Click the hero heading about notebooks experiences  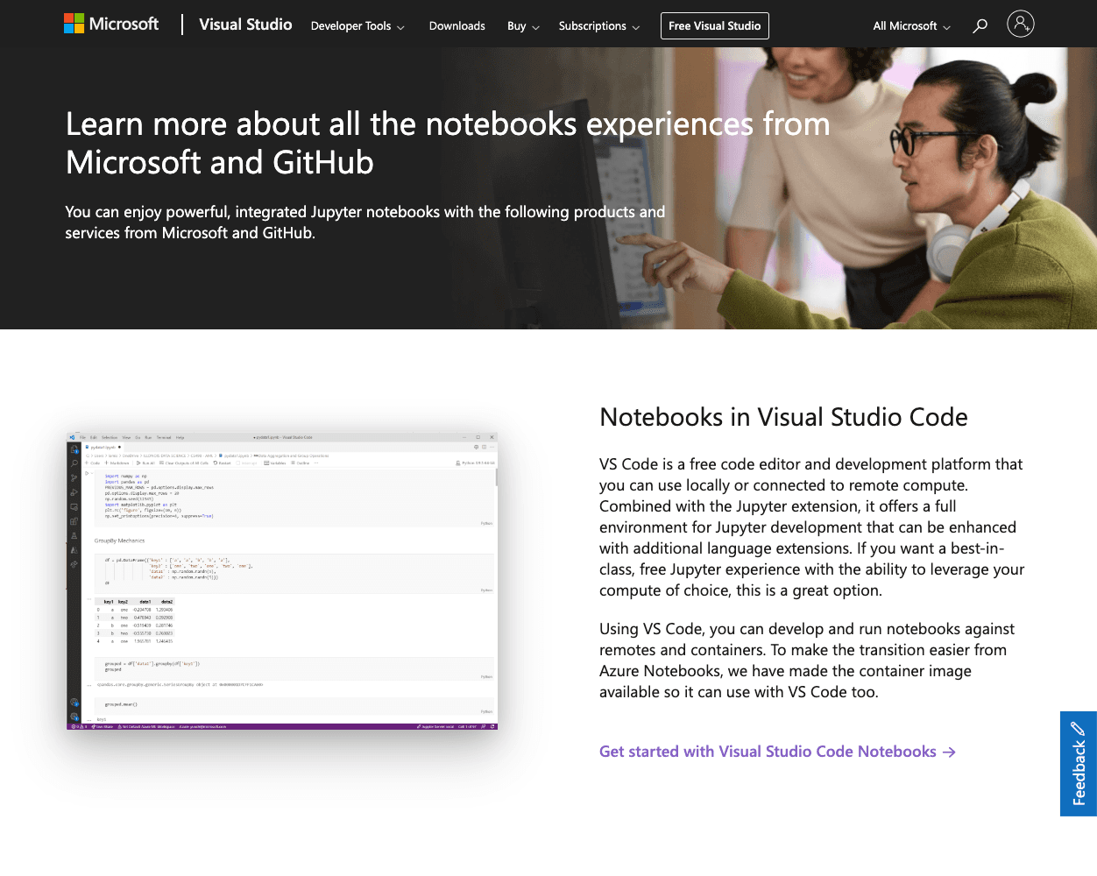(x=448, y=143)
